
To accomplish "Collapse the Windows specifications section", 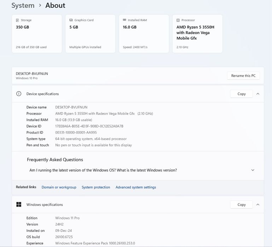I will 258,205.
